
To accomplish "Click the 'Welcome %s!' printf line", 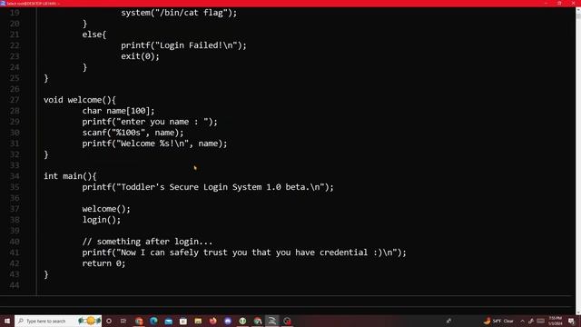I will tap(154, 144).
